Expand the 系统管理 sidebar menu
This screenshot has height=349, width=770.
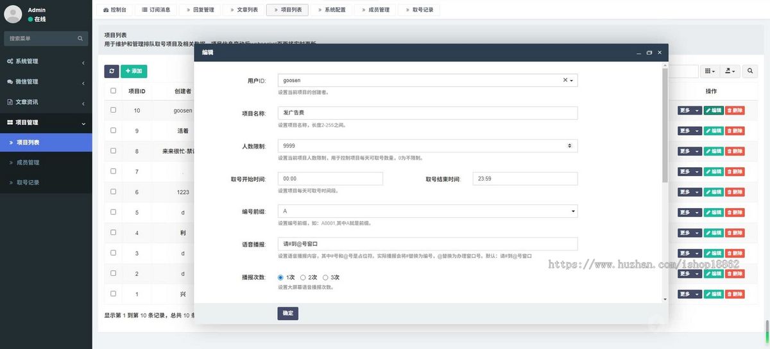pyautogui.click(x=46, y=61)
